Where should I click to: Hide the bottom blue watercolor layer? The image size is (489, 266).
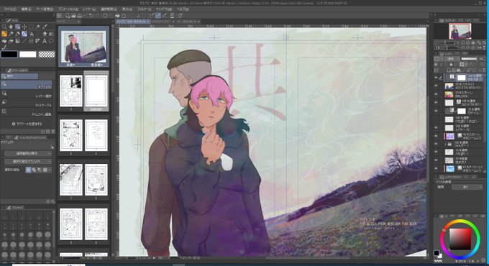click(x=436, y=169)
